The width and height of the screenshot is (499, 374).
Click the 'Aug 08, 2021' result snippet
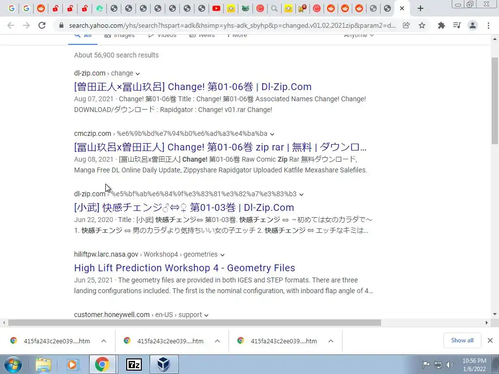pyautogui.click(x=221, y=165)
